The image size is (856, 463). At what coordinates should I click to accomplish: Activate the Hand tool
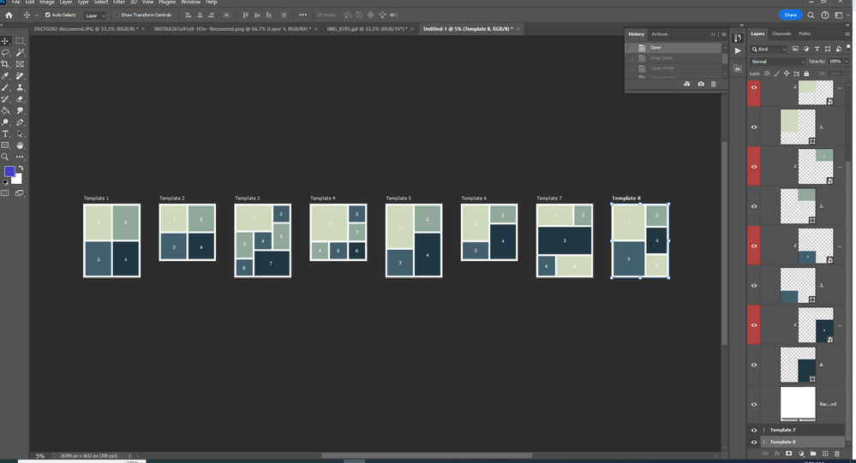coord(21,145)
